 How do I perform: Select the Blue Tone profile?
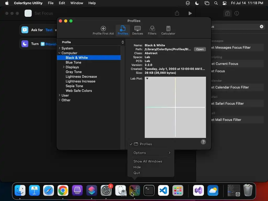(x=73, y=62)
